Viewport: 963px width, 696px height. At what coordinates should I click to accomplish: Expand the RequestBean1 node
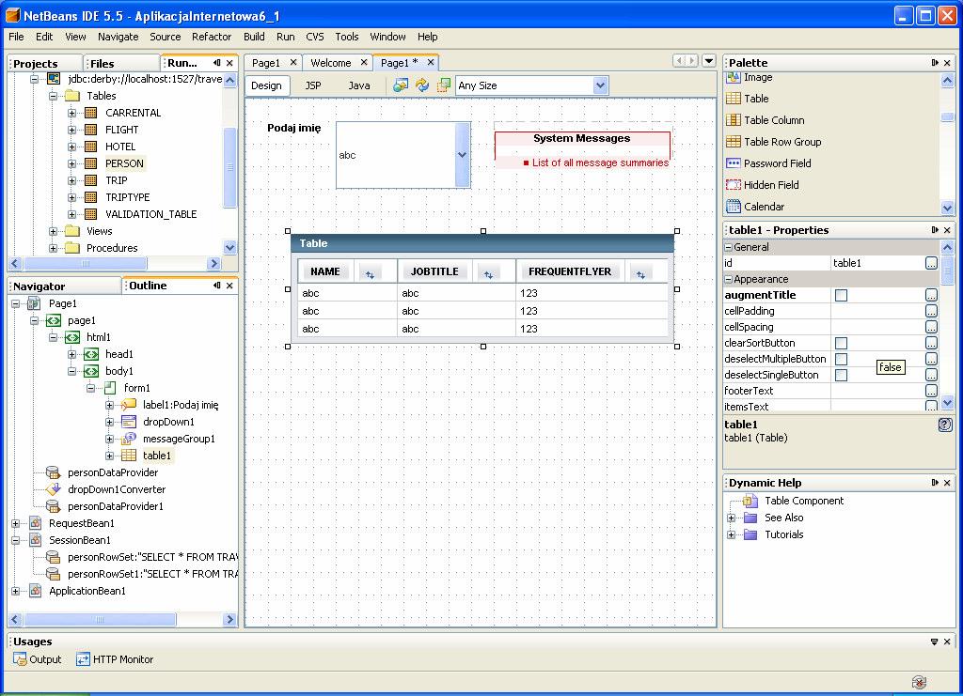[x=15, y=523]
